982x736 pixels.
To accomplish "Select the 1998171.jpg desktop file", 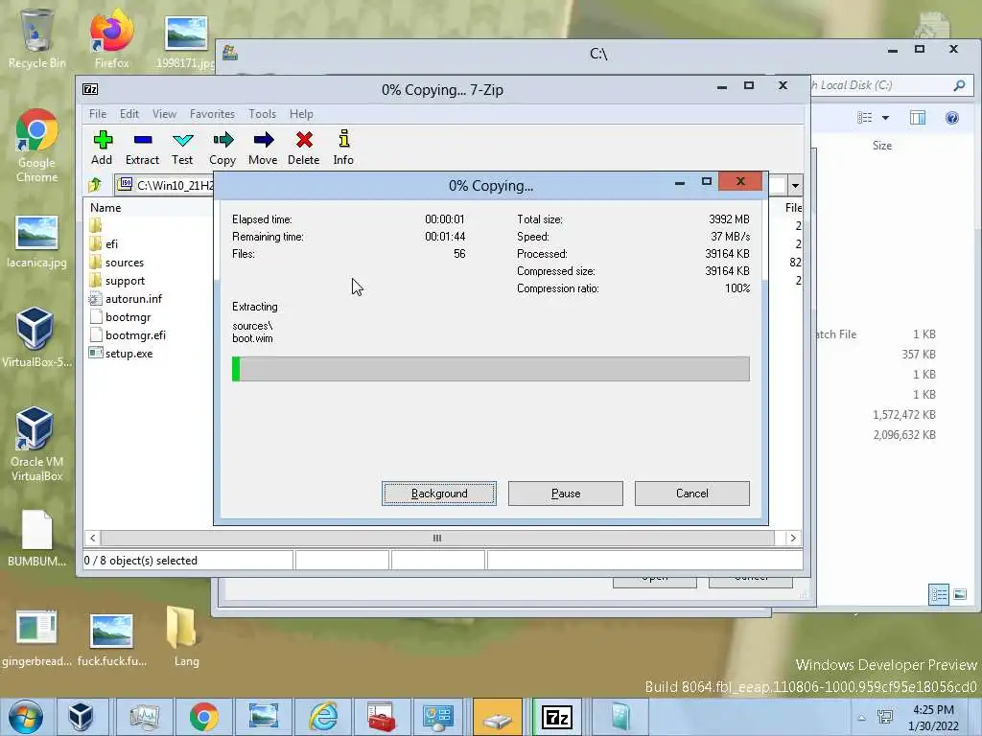I will tap(186, 41).
